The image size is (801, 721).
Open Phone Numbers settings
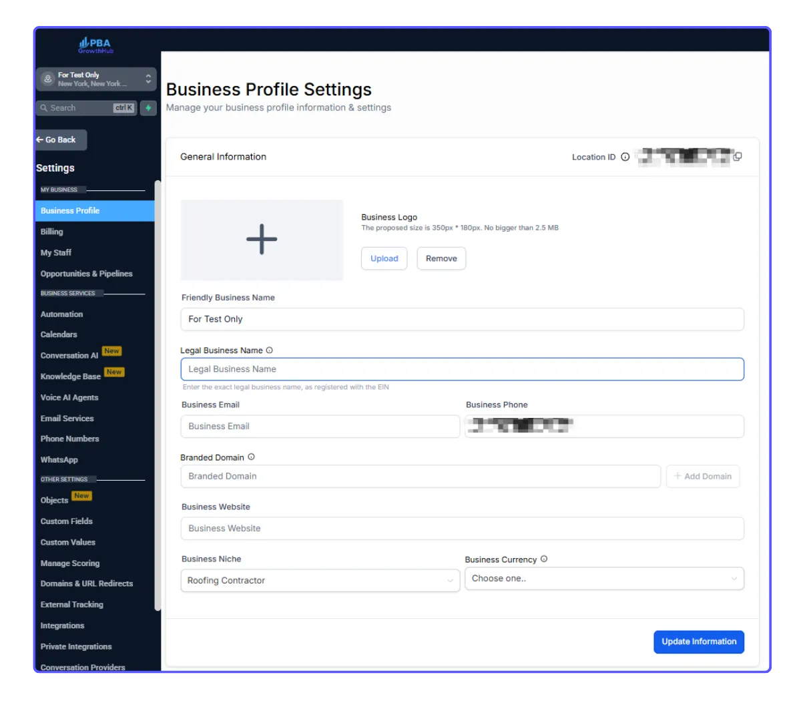coord(70,439)
